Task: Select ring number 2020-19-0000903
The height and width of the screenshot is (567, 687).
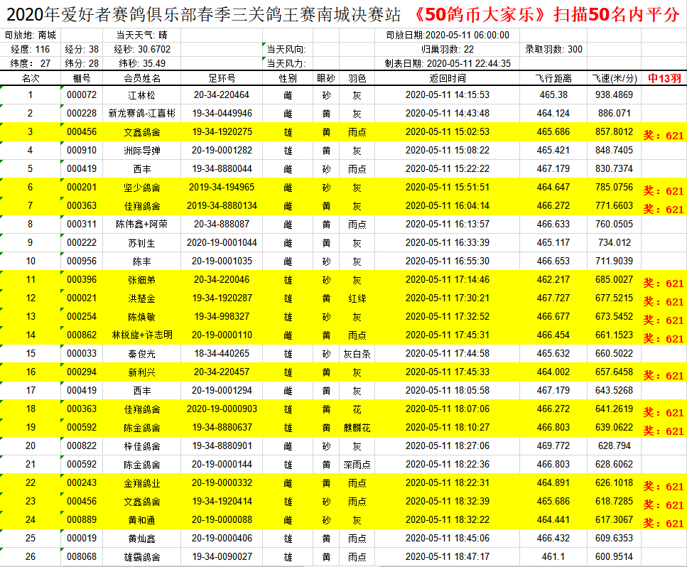Action: (222, 409)
